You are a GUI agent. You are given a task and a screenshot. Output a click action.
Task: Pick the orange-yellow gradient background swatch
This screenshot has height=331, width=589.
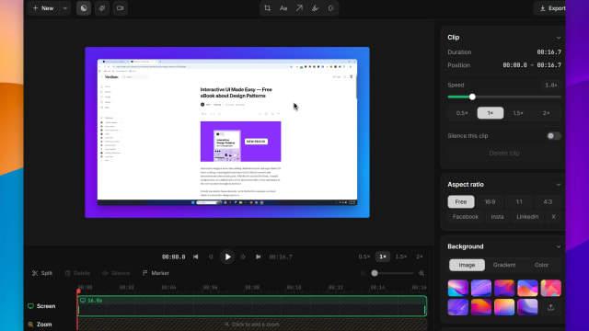(504, 307)
